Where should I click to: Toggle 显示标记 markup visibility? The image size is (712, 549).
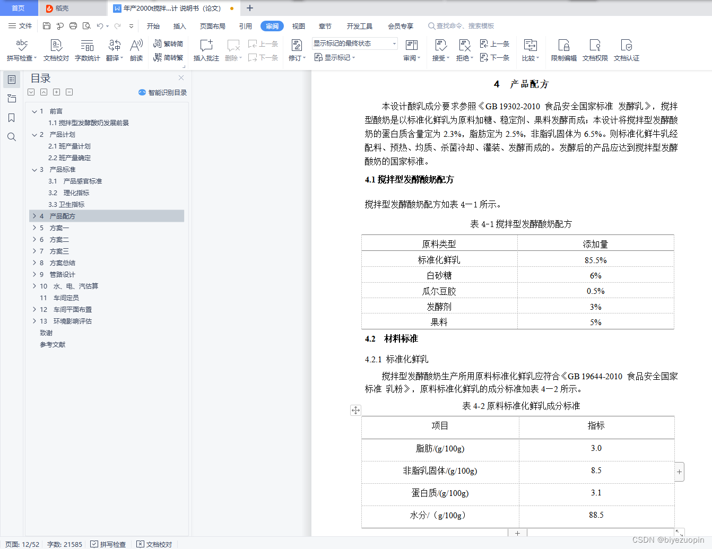click(x=334, y=57)
